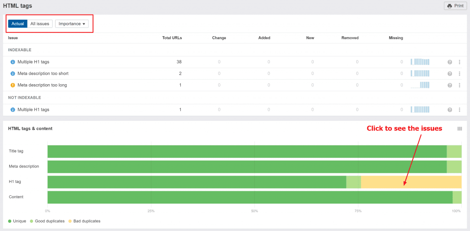Screen dimensions: 470x231
Task: Open three-dot menu for not indexable Multiple H1 tags
Action: (x=459, y=110)
